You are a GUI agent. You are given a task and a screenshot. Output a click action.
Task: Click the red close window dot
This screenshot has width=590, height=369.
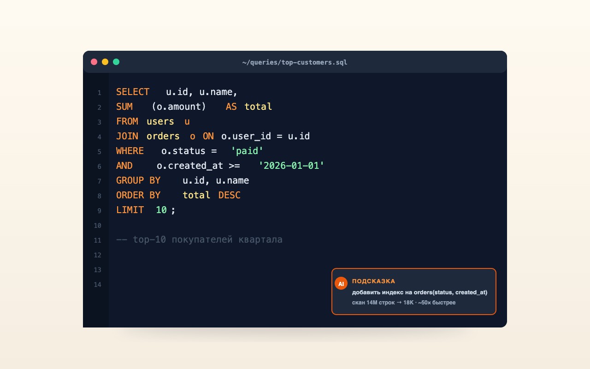tap(94, 62)
